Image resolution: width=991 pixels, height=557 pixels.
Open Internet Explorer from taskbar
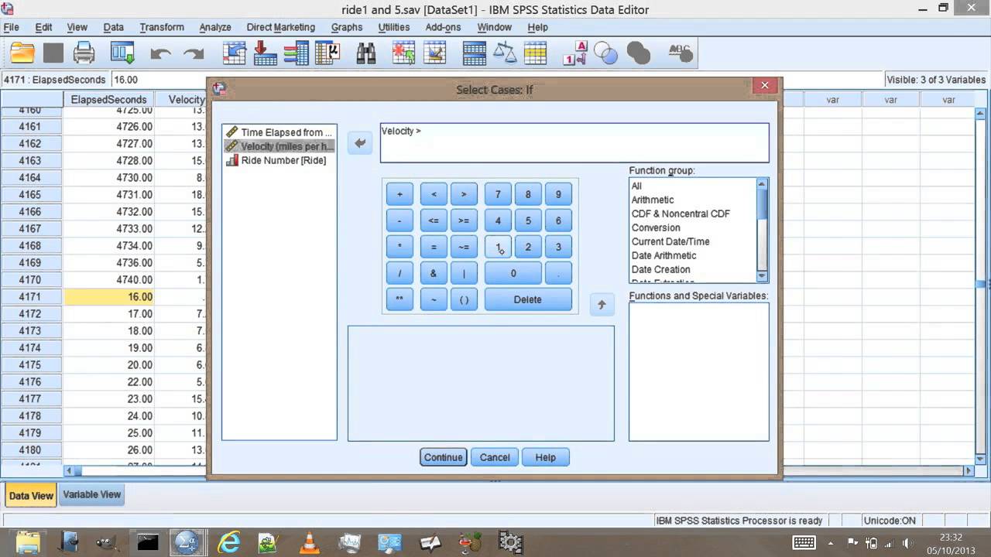[229, 542]
